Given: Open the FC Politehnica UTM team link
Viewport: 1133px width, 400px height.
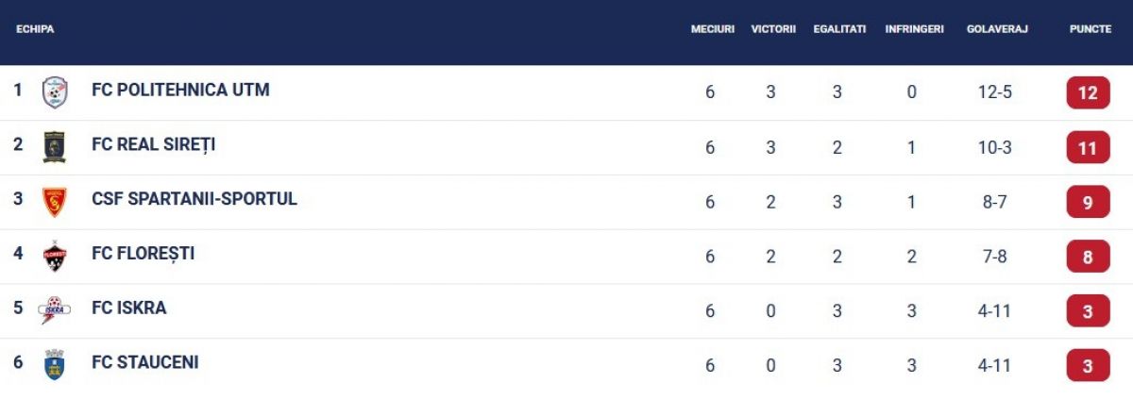Looking at the screenshot, I should point(180,91).
